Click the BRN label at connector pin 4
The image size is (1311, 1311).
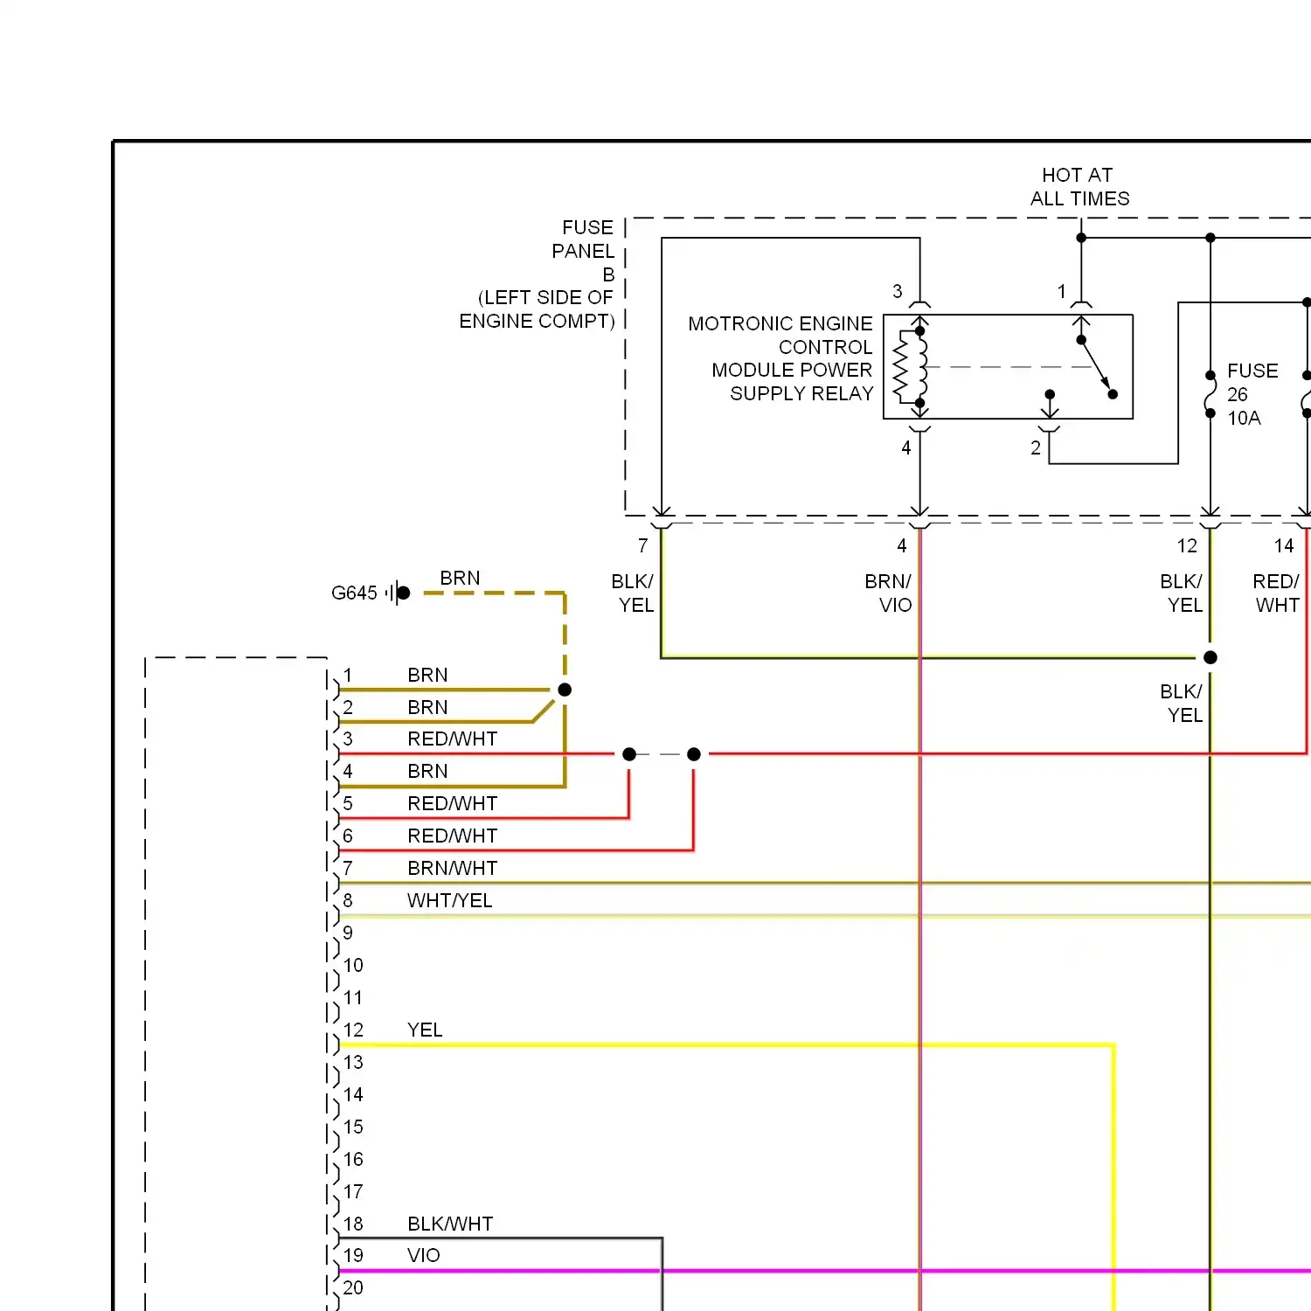click(427, 771)
